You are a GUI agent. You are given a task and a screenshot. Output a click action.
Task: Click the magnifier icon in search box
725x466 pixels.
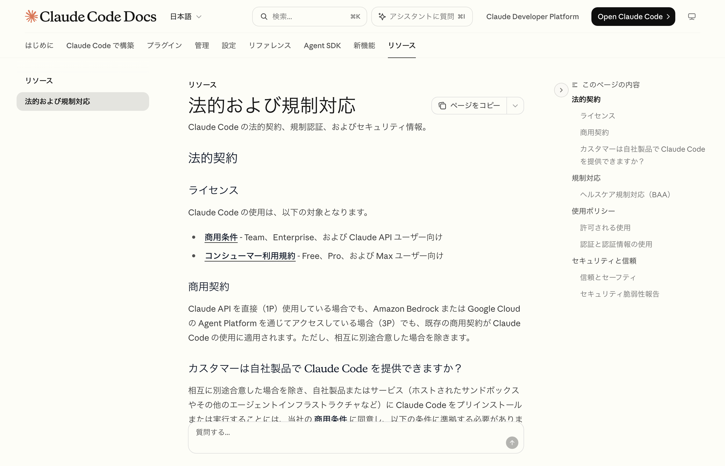pyautogui.click(x=264, y=17)
